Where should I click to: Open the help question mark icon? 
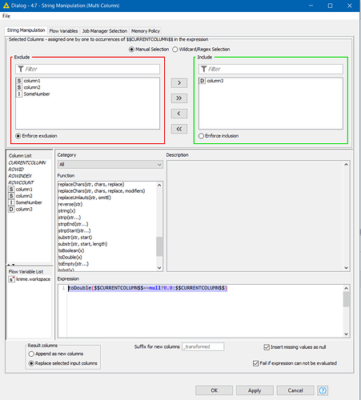point(323,390)
